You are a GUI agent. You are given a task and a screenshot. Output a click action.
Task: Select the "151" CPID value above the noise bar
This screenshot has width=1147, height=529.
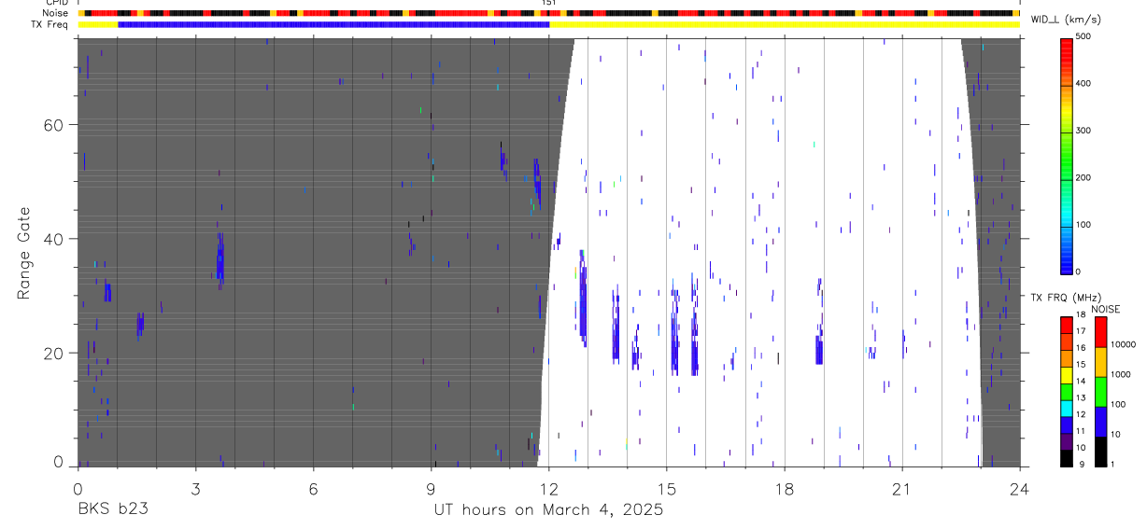[549, 3]
